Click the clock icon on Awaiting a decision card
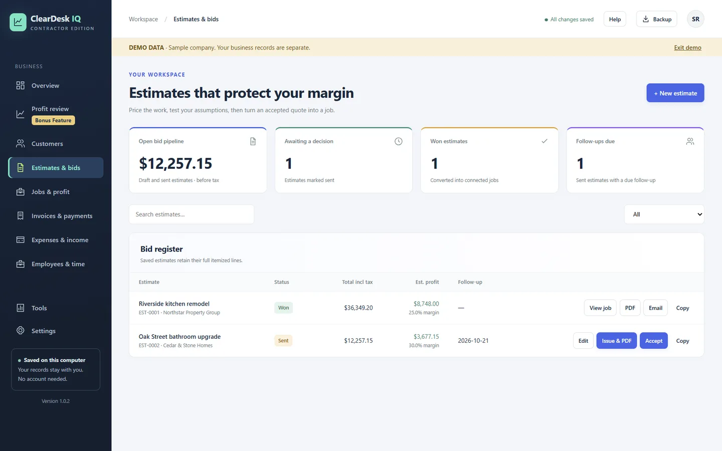 [399, 141]
